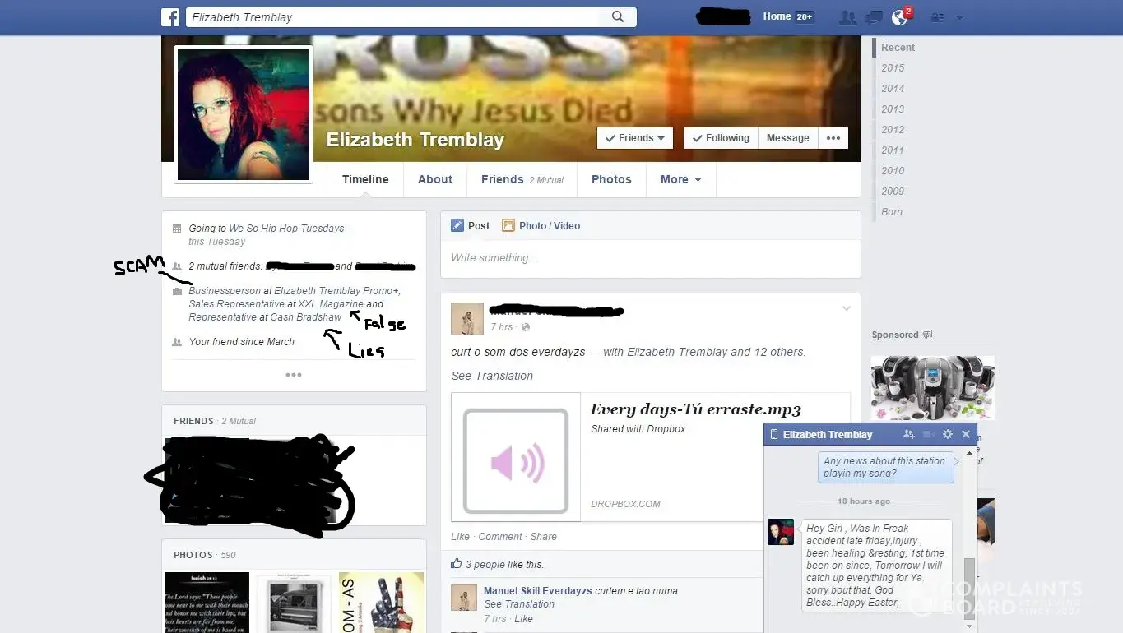This screenshot has width=1123, height=633.
Task: Jump to 2015 on the timeline
Action: coord(893,68)
